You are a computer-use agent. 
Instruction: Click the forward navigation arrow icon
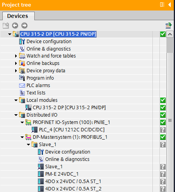point(25,26)
